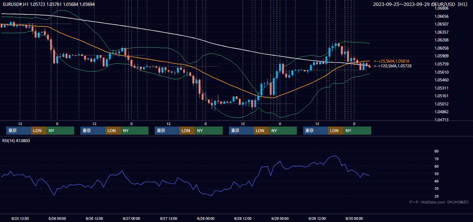The width and height of the screenshot is (473, 222).
Task: Click RSI scale value 80
Action: [436, 151]
